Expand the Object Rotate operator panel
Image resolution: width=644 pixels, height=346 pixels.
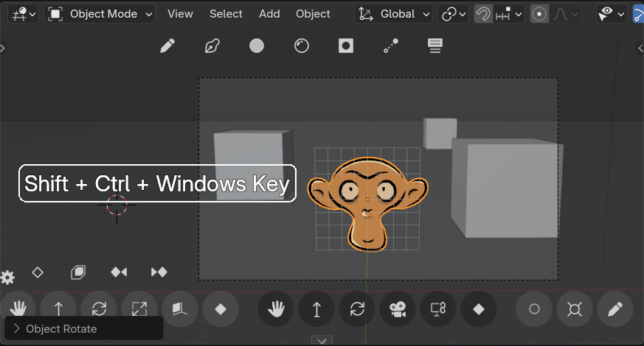(x=84, y=329)
